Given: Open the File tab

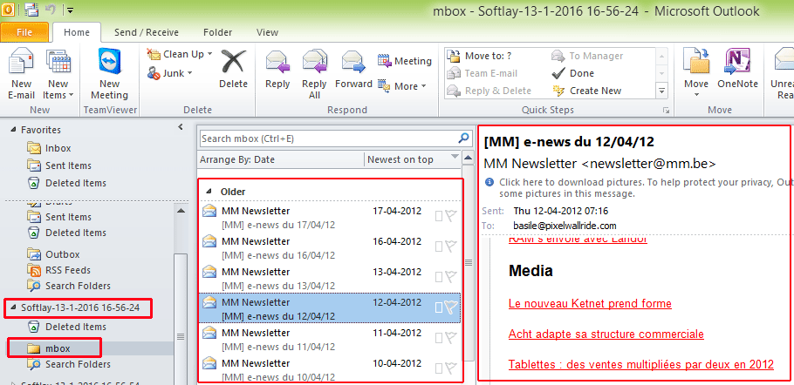Looking at the screenshot, I should (24, 32).
